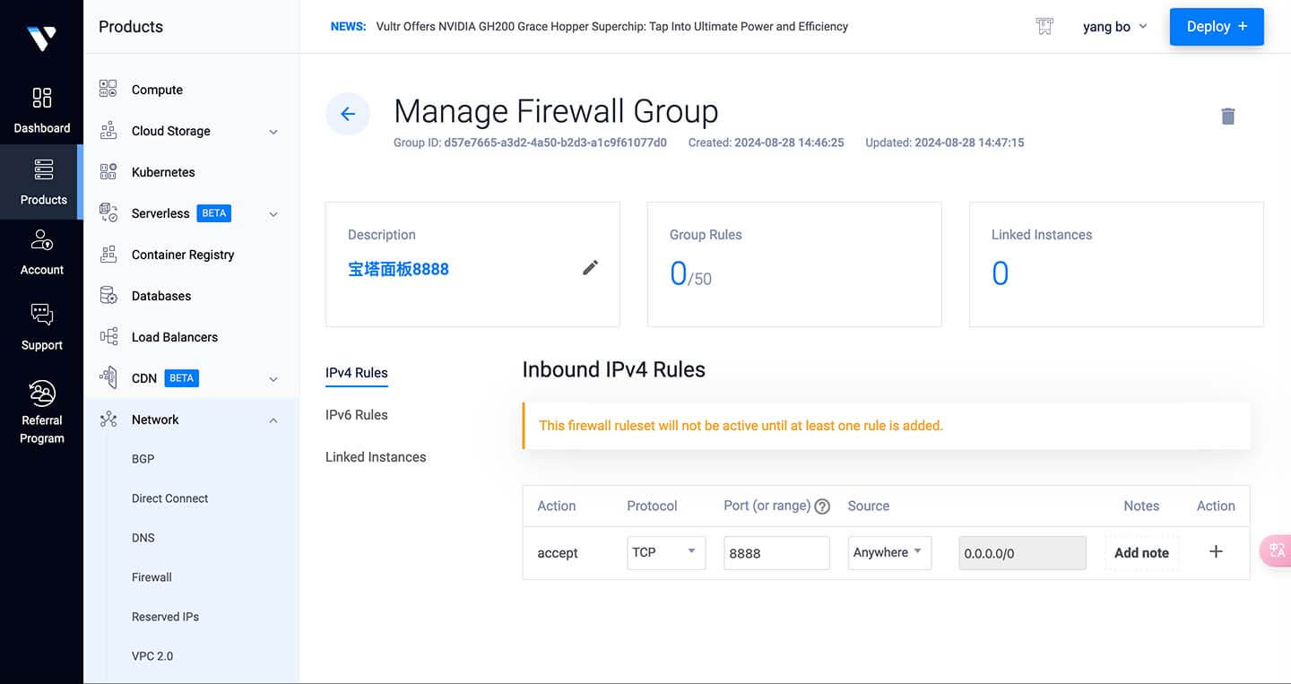The height and width of the screenshot is (684, 1291).
Task: Click the Deploy + button
Action: click(1217, 27)
